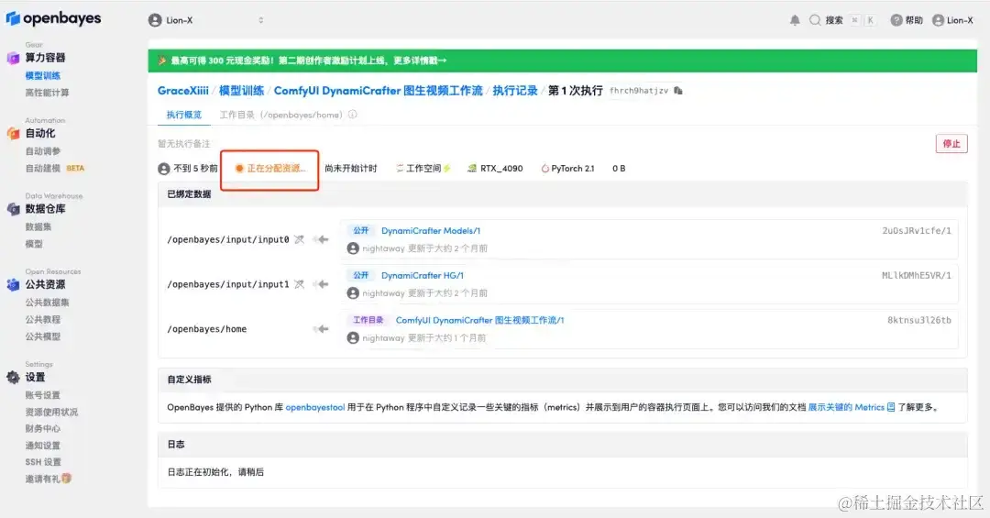Open ComfyUI DynamiCrafter 图生视频工作流 breadcrumb
This screenshot has width=990, height=518.
click(x=379, y=91)
